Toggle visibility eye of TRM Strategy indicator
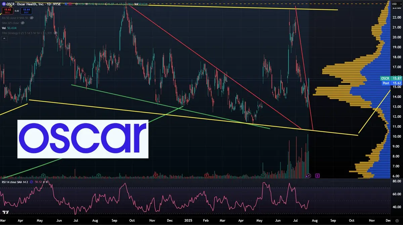Image resolution: width=403 pixels, height=225 pixels. [55, 33]
